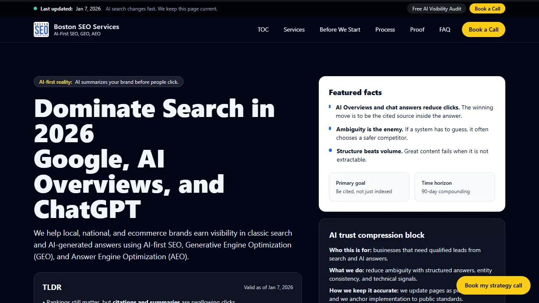Click the yellow Book a Call header button
Screen dimensions: 539x303
point(483,29)
